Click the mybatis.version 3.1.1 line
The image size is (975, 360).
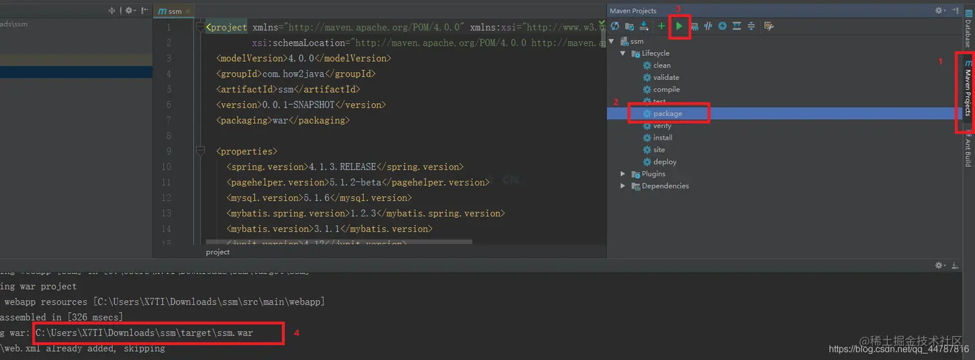pos(330,229)
